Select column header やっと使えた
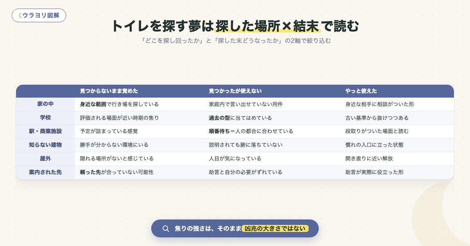The width and height of the screenshot is (470, 246). pos(361,91)
